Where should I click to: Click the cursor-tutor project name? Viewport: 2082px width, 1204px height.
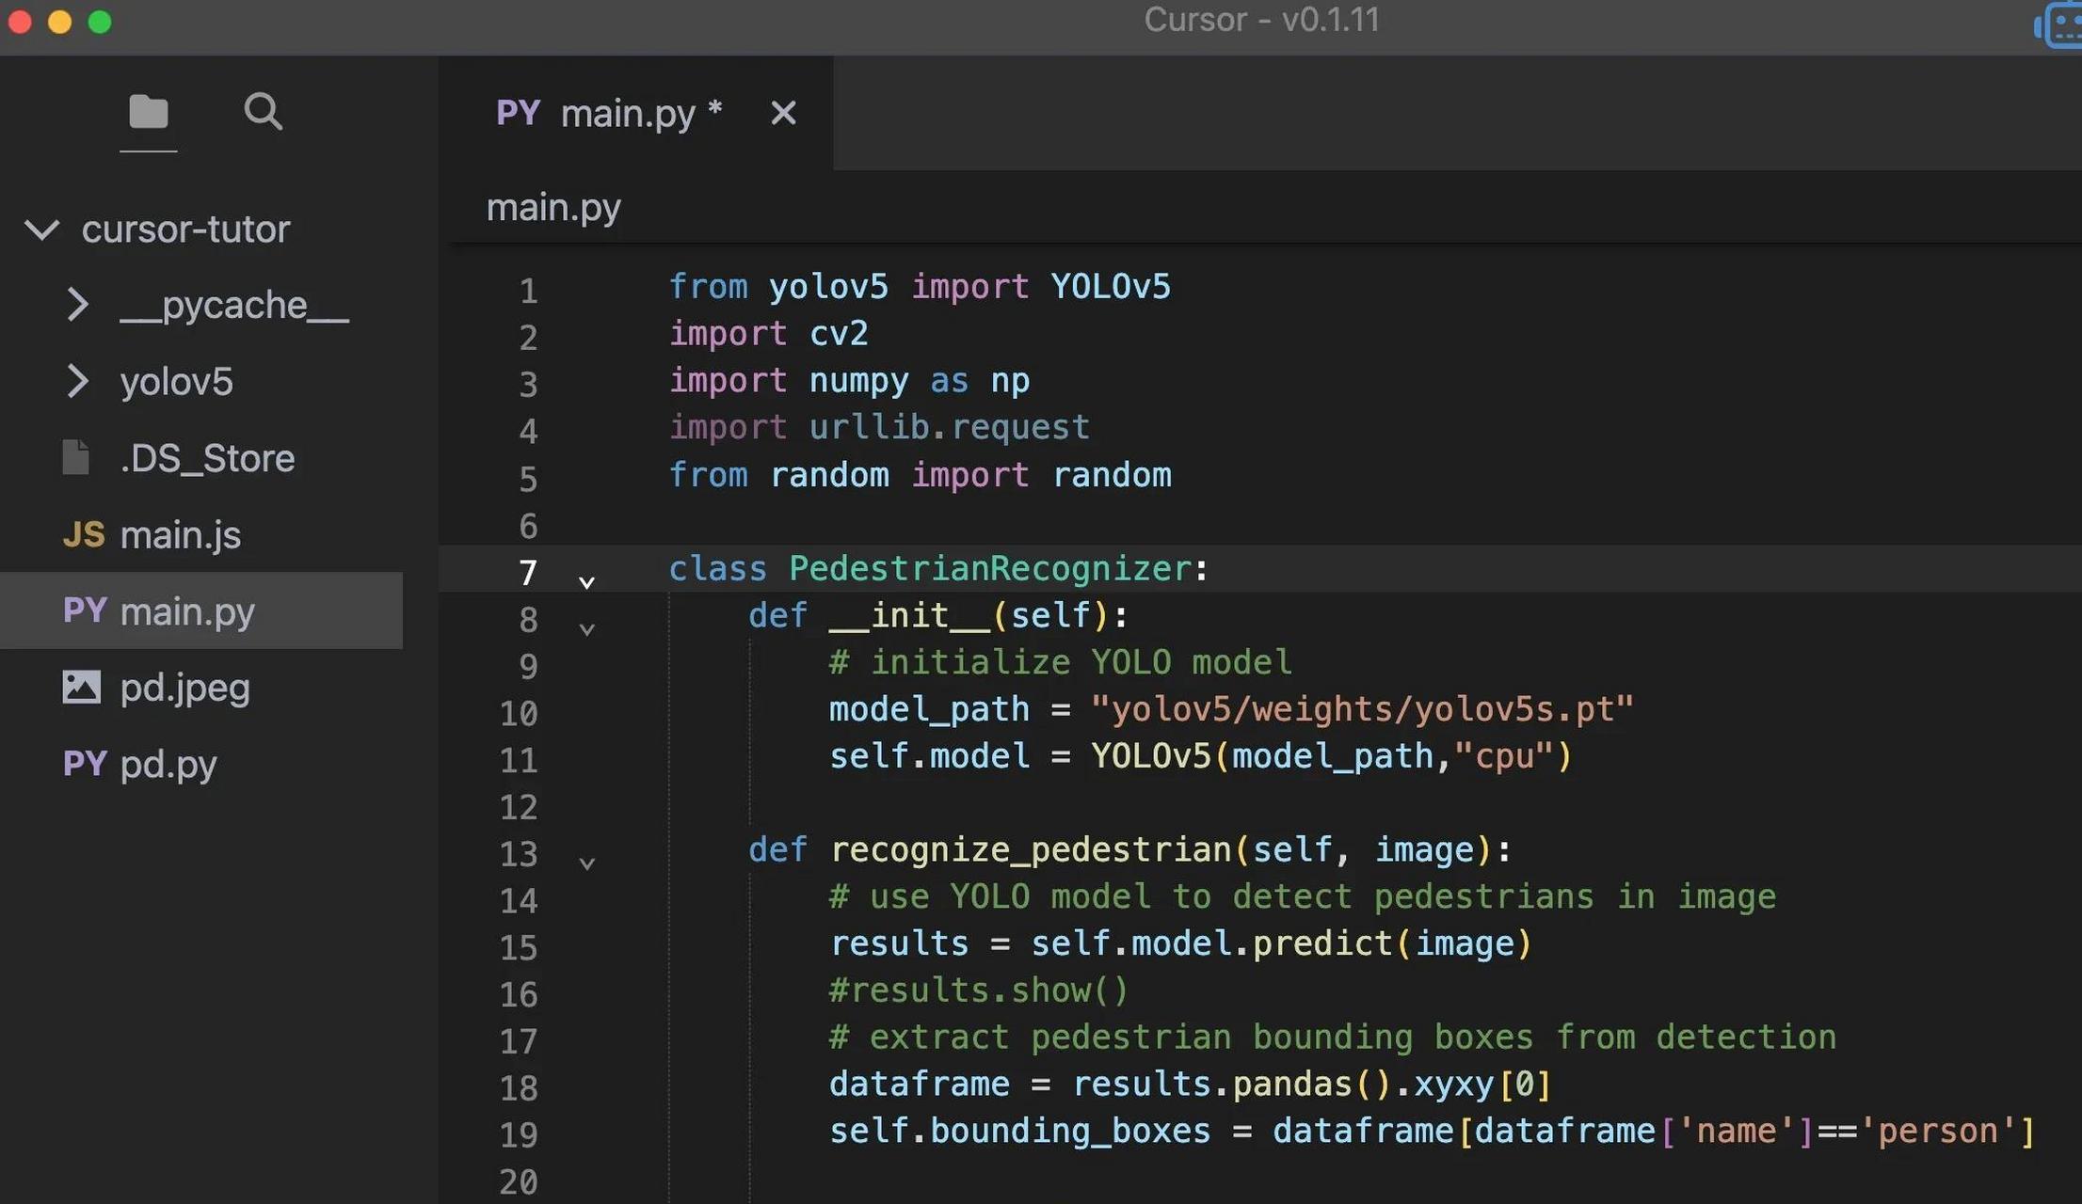185,230
